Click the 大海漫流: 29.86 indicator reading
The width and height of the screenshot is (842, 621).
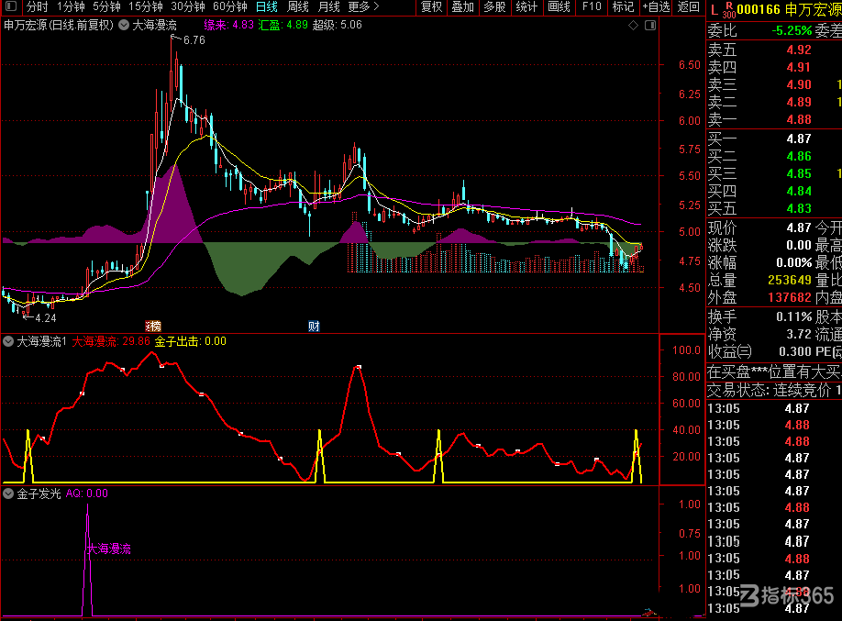pos(111,341)
